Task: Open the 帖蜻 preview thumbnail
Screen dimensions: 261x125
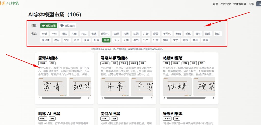Action: pos(177,87)
